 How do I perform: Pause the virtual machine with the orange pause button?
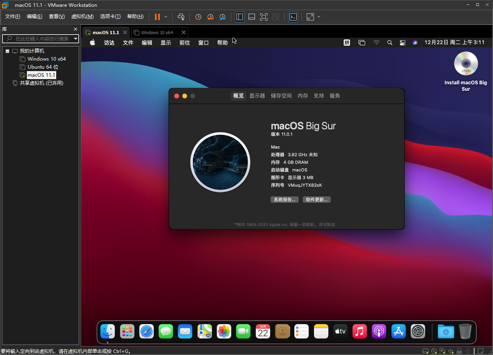[157, 17]
